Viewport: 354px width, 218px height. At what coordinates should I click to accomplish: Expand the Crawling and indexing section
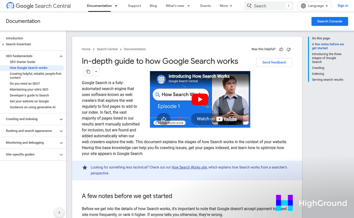point(61,119)
